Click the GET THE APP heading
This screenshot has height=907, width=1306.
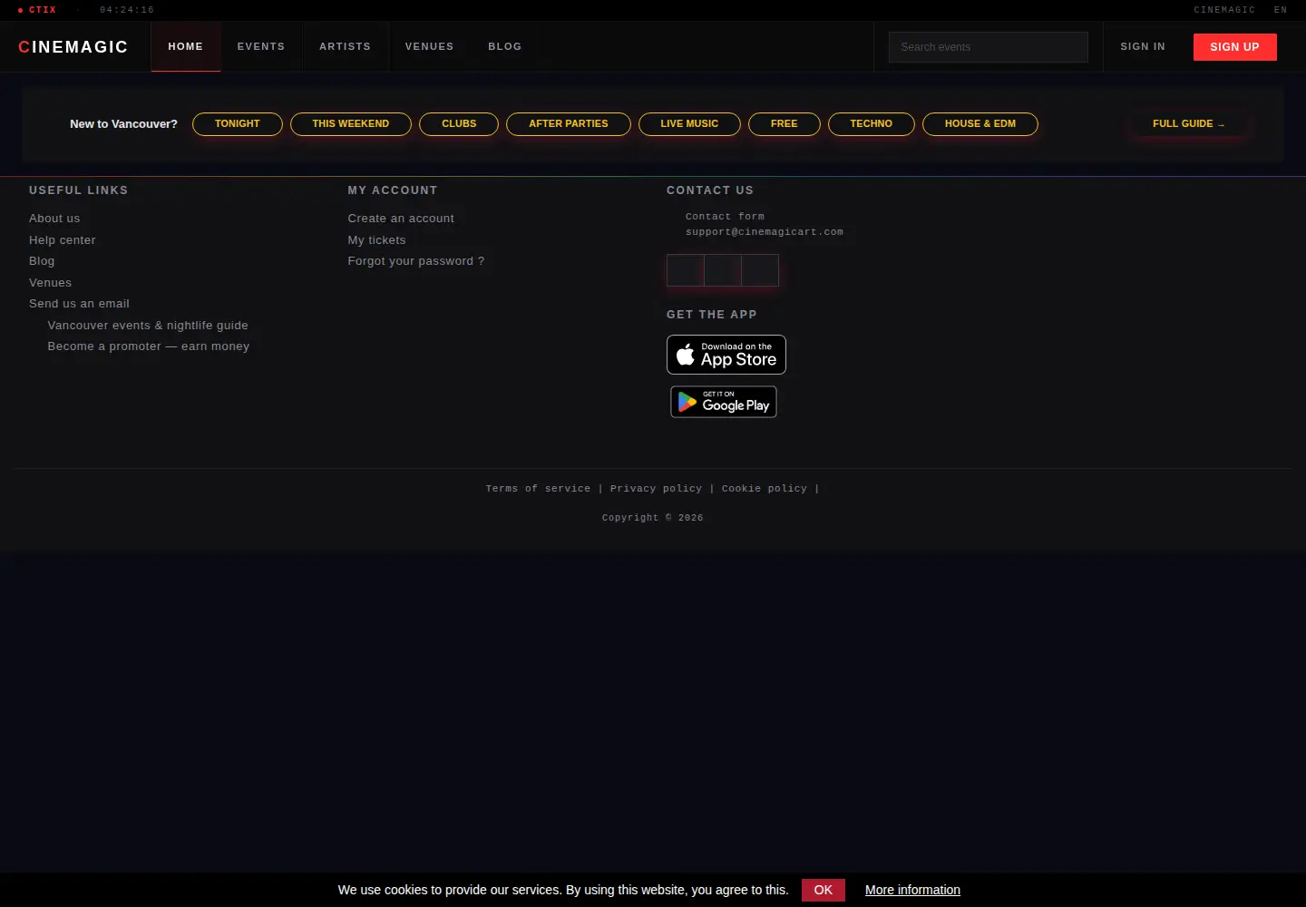click(712, 315)
